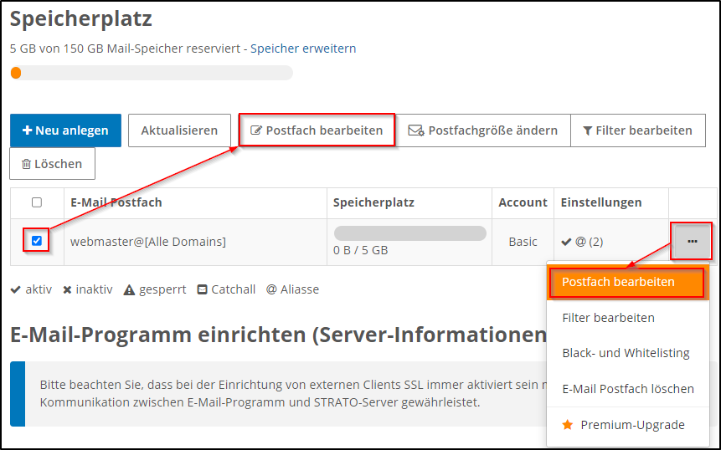Viewport: 721px width, 450px height.
Task: Select E-Mail Postfach löschen from menu
Action: pyautogui.click(x=627, y=389)
